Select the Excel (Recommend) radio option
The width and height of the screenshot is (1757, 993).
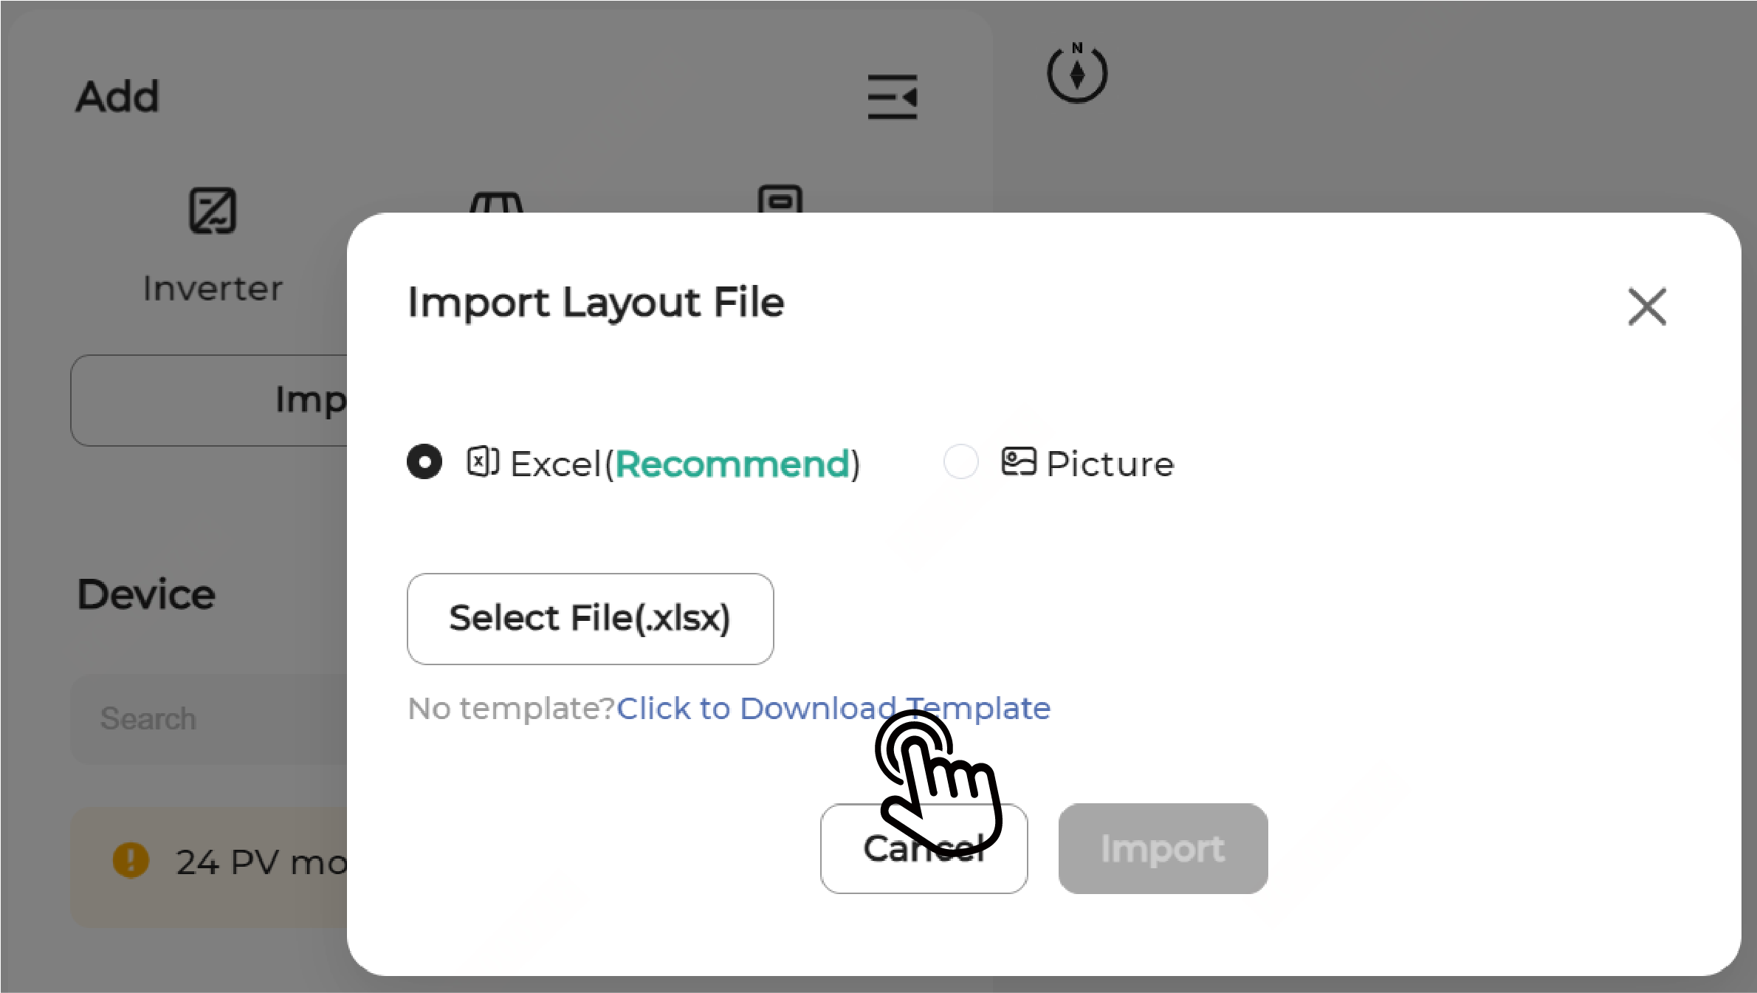(x=424, y=462)
